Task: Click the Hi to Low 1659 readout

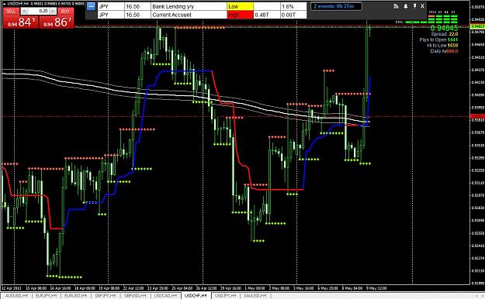Action: click(442, 45)
